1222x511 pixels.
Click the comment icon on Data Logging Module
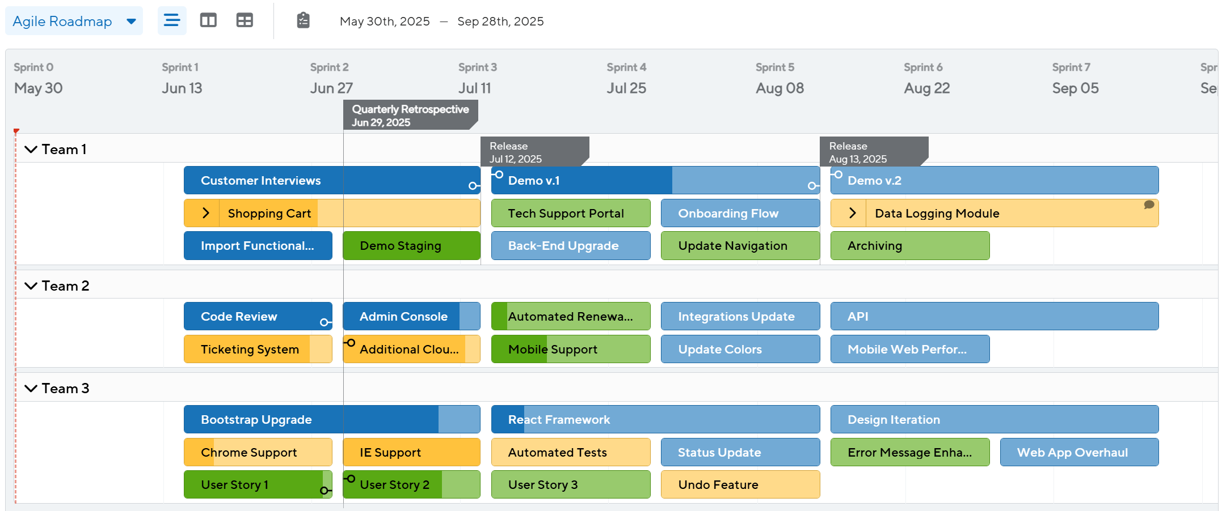1149,205
